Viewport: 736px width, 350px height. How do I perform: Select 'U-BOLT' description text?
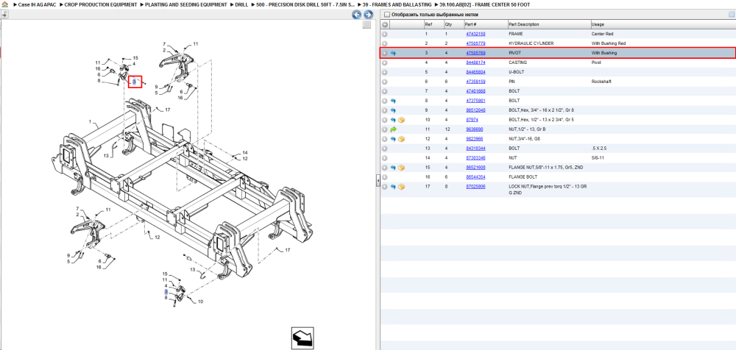(517, 72)
